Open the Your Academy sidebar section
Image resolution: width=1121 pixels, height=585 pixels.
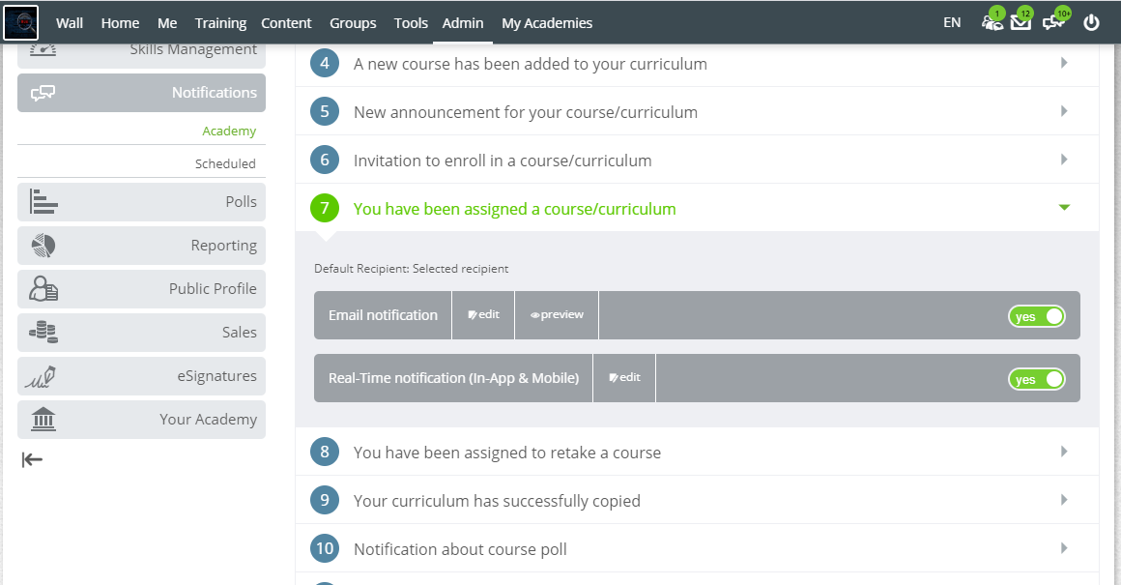[x=141, y=419]
